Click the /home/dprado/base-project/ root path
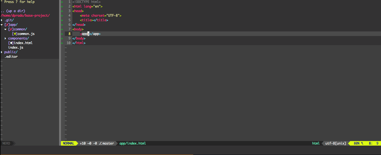381x155 pixels. [25, 16]
